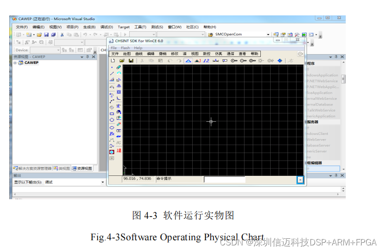Open the 显示以下输出 source dropdown
The image size is (384, 251).
[x=103, y=182]
